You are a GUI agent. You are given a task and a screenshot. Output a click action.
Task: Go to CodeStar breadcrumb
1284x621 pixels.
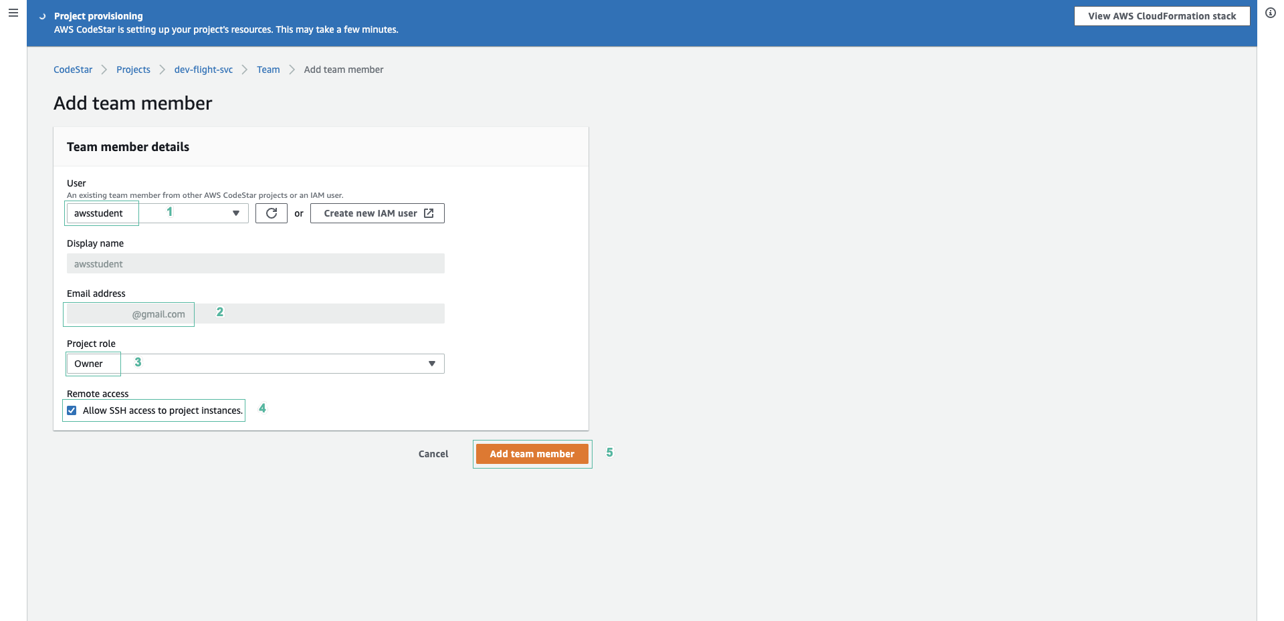73,70
